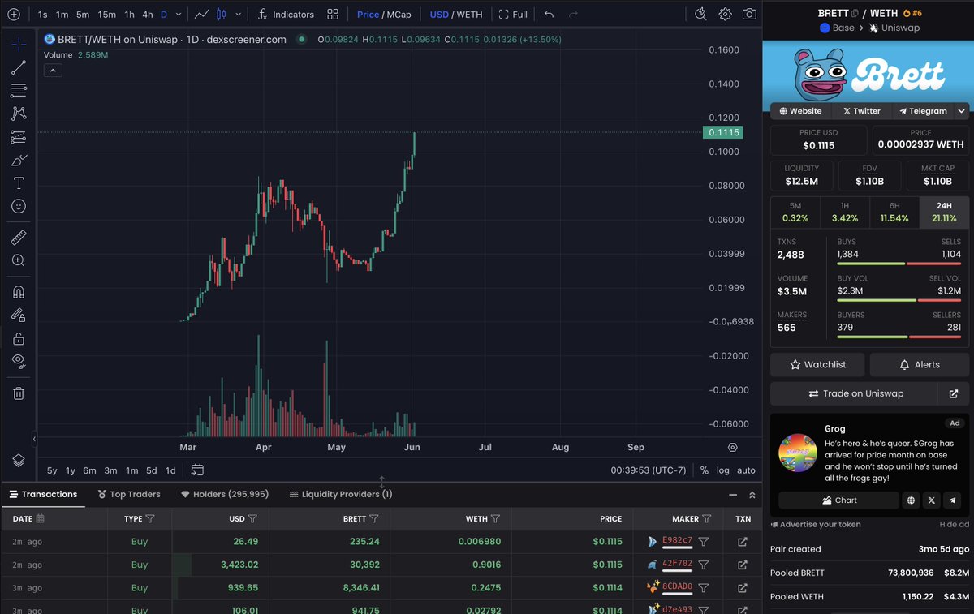Switch chart to MCap view
This screenshot has width=974, height=614.
tap(398, 15)
